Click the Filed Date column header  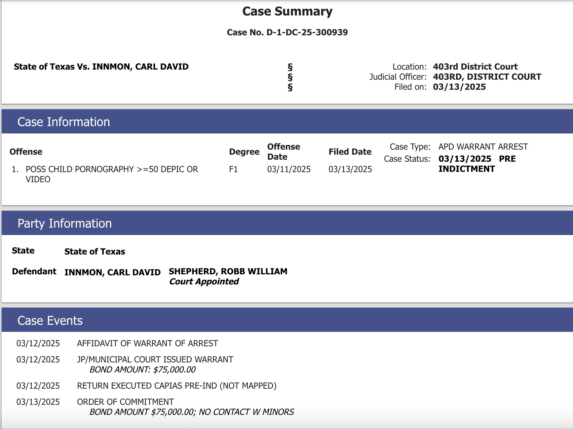(350, 152)
